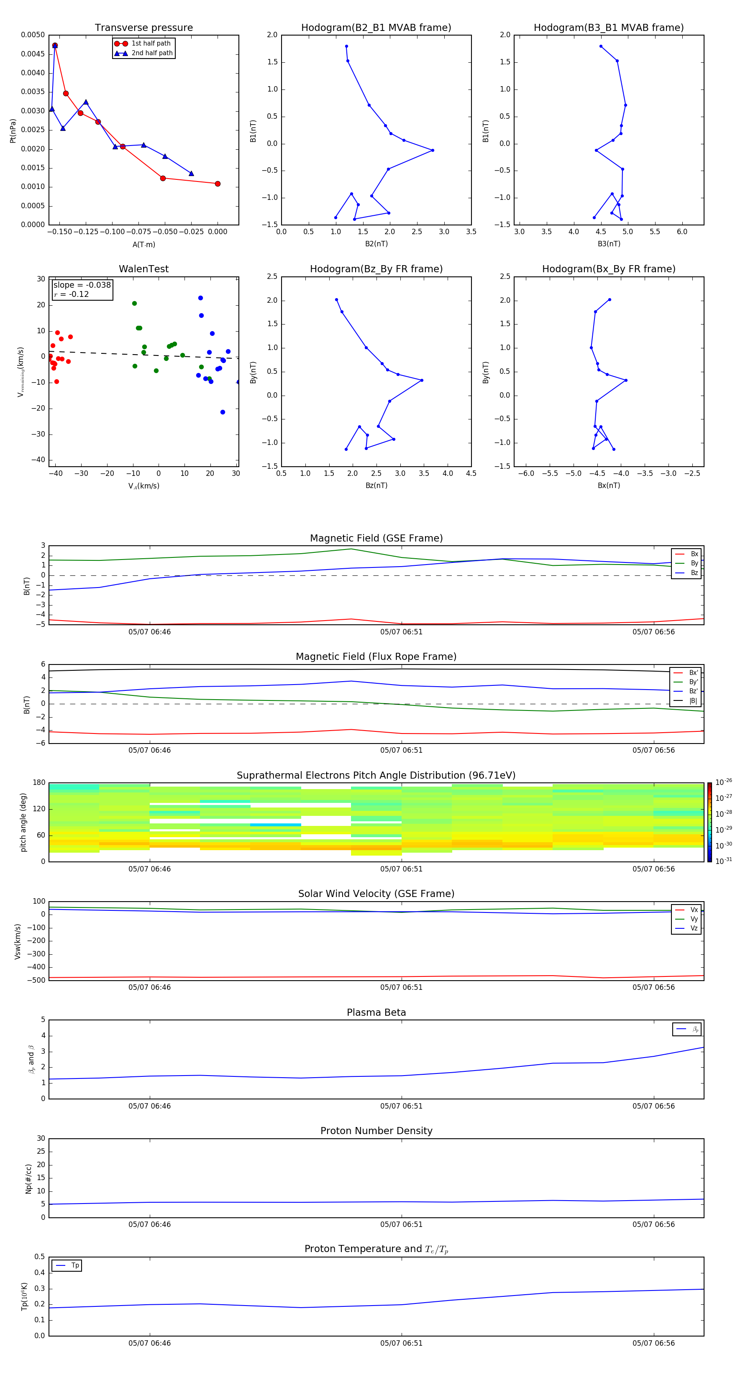Click the 'slope = -0.038' annotation
The image size is (753, 1380).
82,285
